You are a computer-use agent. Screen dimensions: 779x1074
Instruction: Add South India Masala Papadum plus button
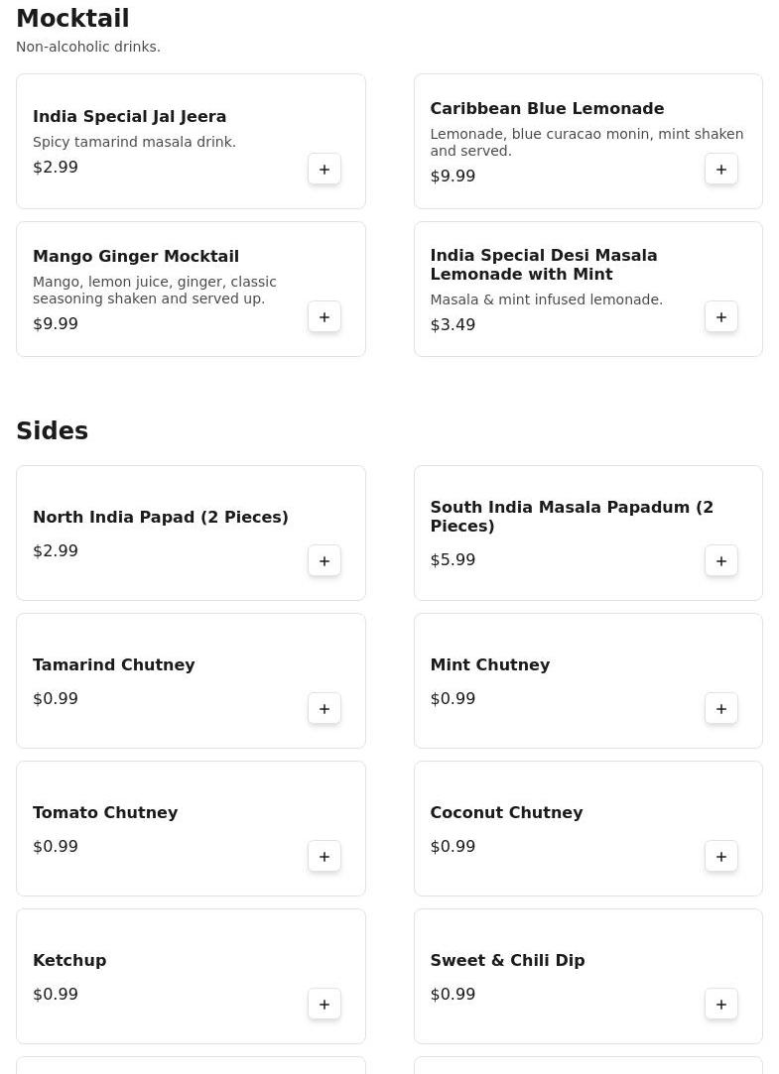(x=721, y=561)
